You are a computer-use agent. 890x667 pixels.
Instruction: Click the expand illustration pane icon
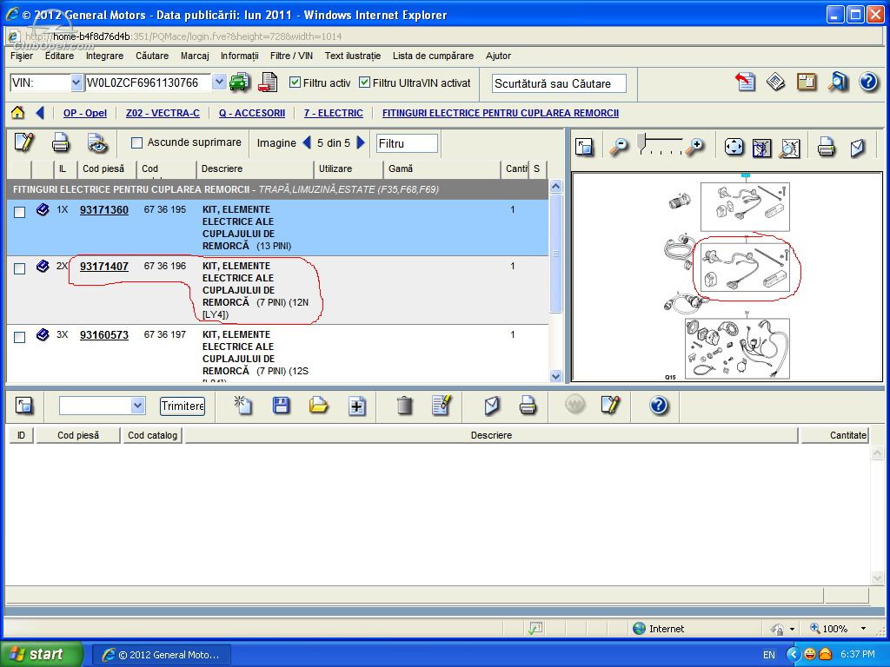[584, 147]
